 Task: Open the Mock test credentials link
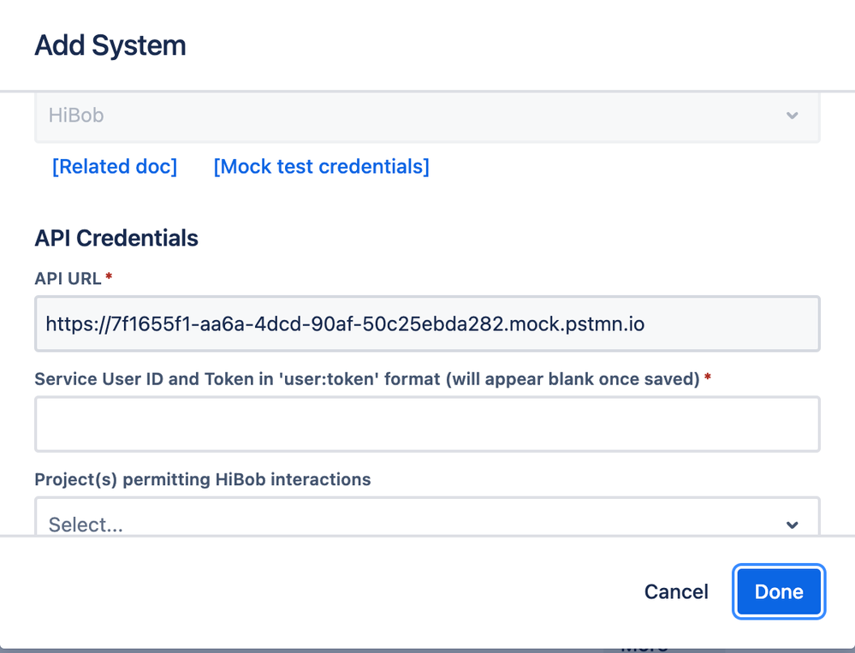[x=320, y=166]
